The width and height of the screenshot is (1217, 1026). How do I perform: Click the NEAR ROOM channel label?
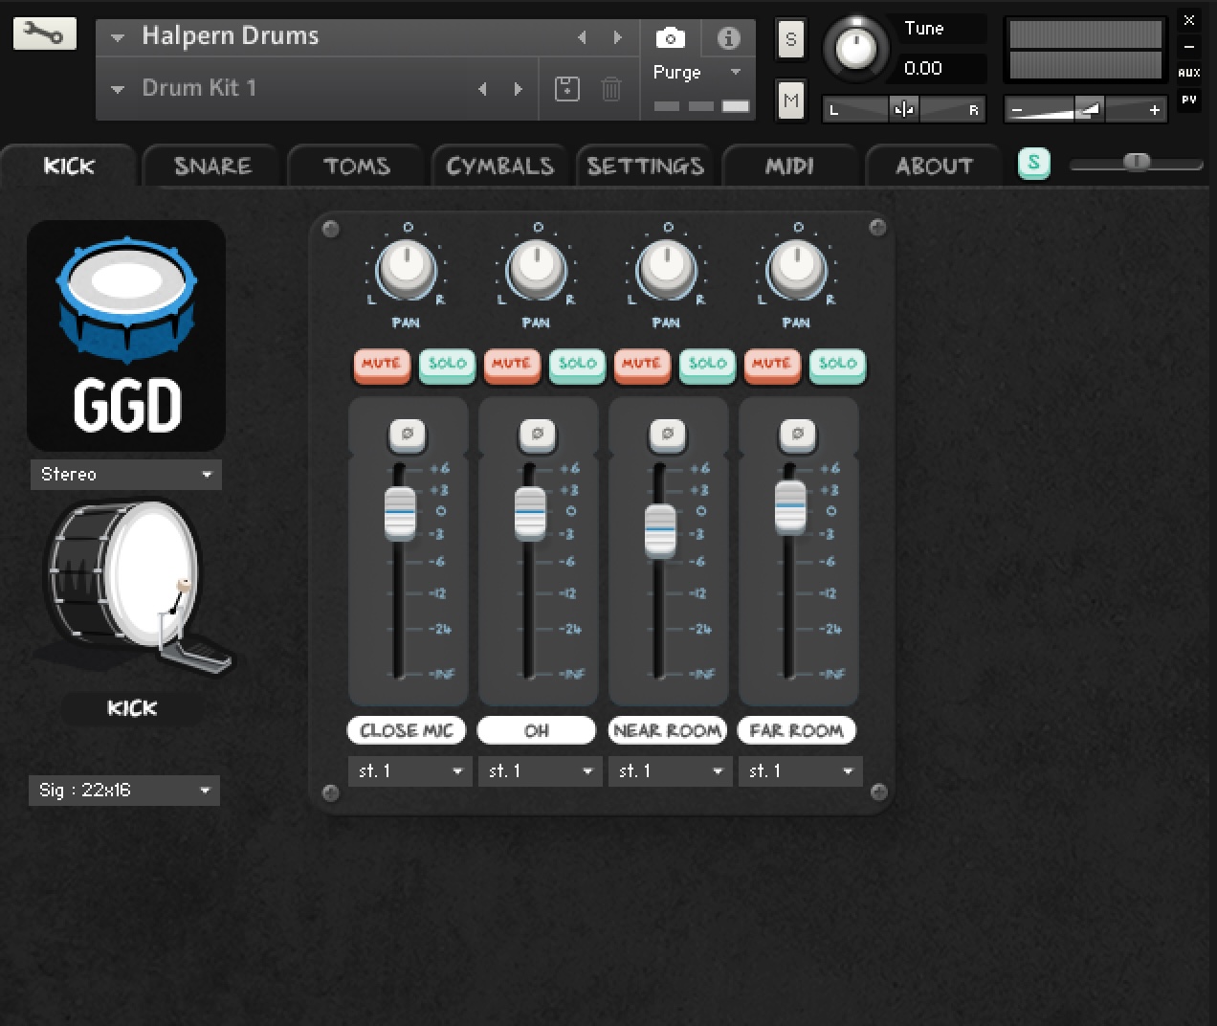pos(667,730)
